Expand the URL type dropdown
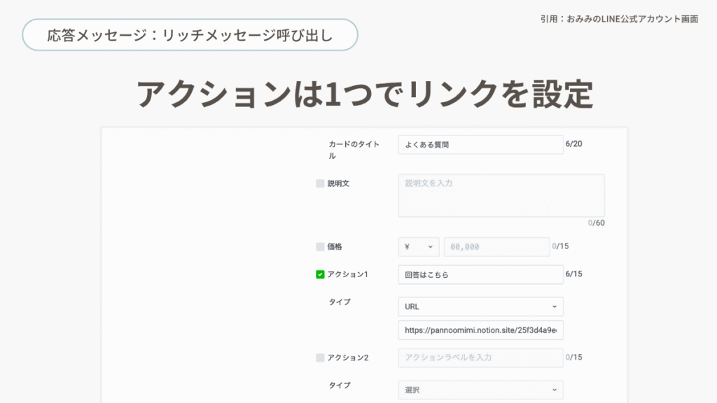The width and height of the screenshot is (717, 403). point(480,306)
